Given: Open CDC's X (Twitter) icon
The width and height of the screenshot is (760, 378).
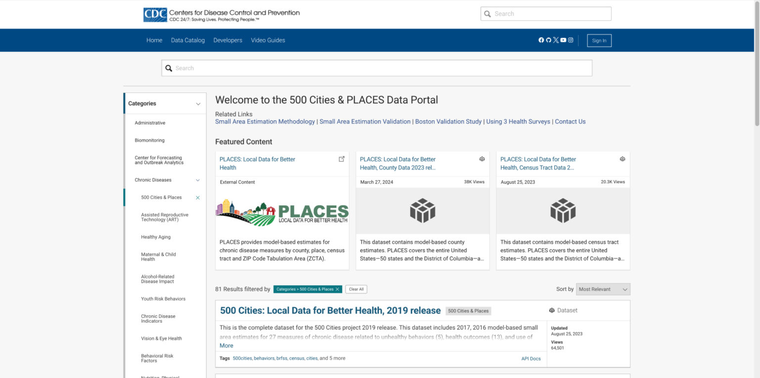Looking at the screenshot, I should click(x=556, y=40).
